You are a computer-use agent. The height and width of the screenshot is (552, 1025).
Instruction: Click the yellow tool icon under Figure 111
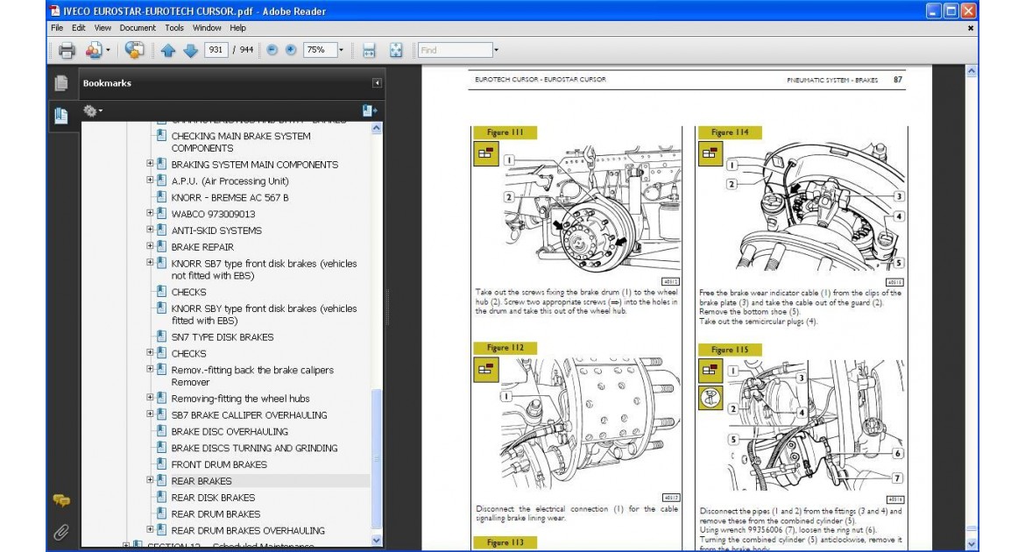click(x=485, y=153)
